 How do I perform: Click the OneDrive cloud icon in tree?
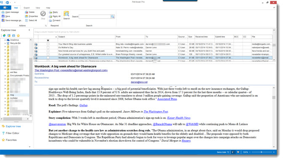click(x=8, y=40)
